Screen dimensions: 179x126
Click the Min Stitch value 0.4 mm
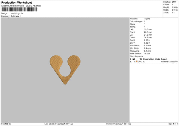tap(147, 48)
